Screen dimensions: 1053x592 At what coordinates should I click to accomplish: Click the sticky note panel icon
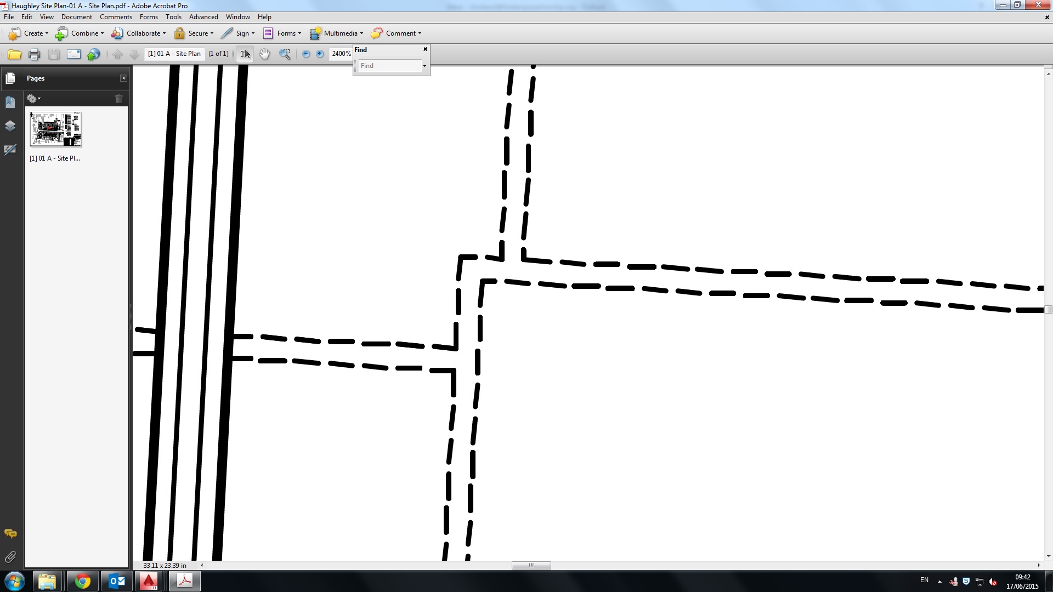click(10, 533)
